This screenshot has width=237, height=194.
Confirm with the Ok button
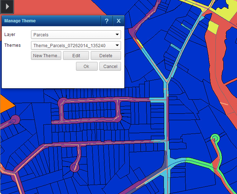(86, 66)
